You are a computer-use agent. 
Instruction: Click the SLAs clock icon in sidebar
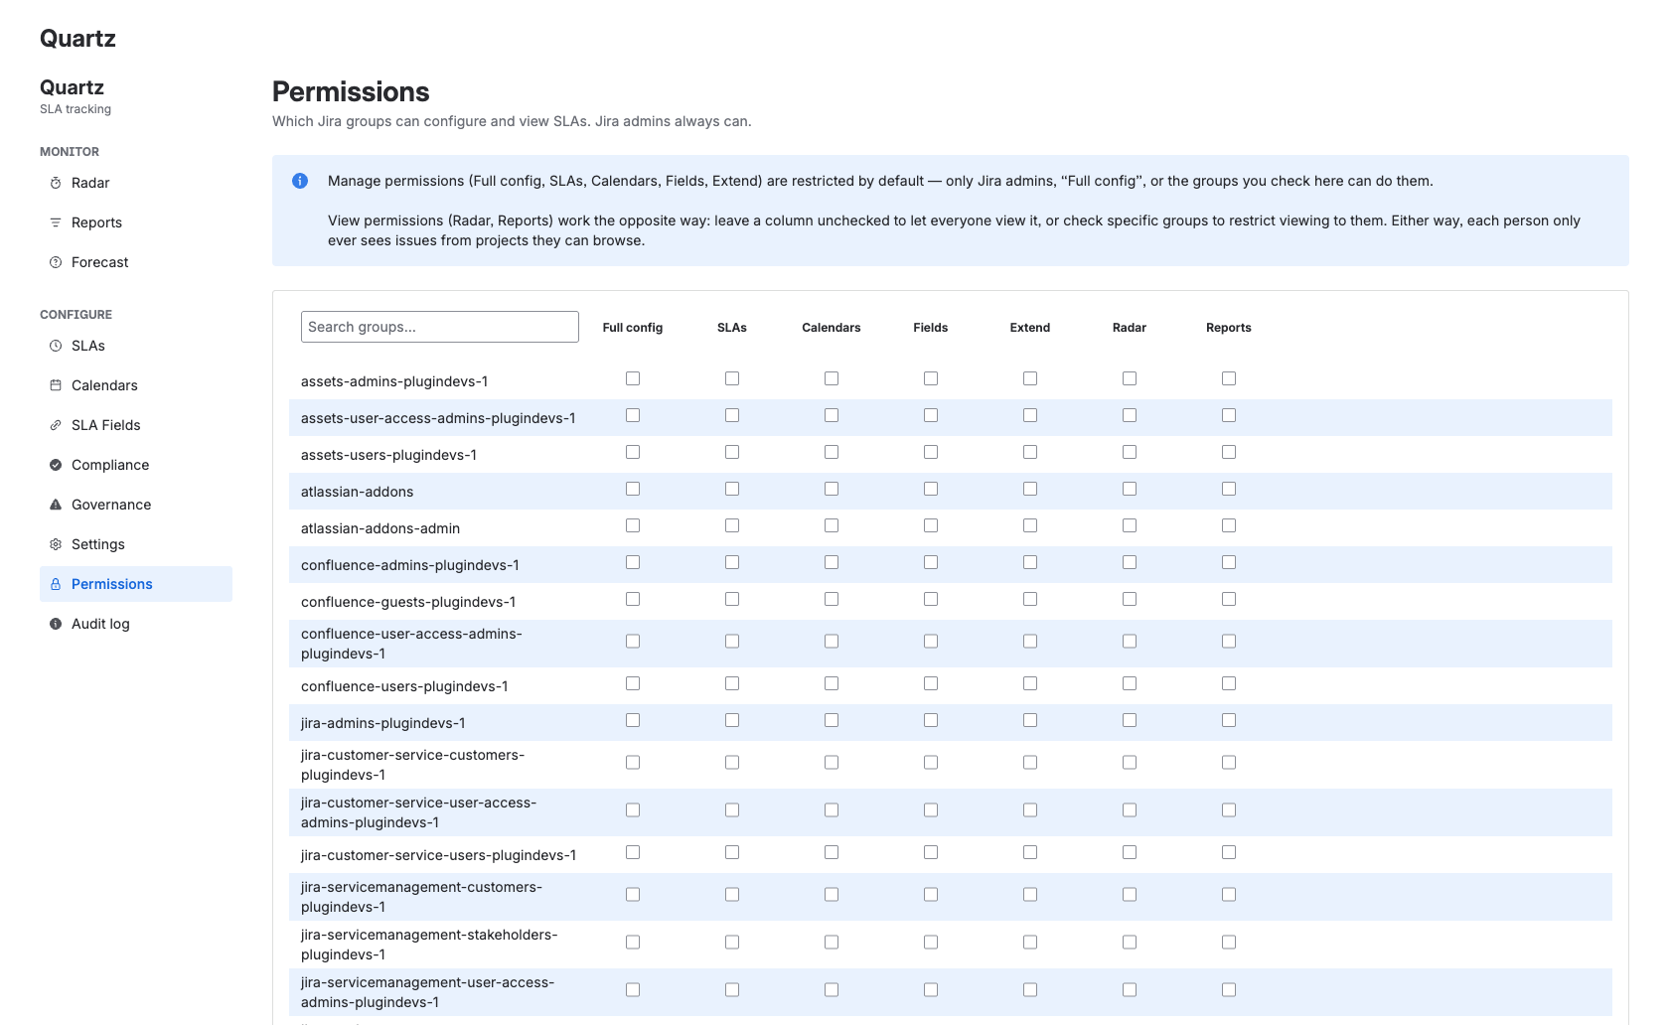click(x=56, y=346)
